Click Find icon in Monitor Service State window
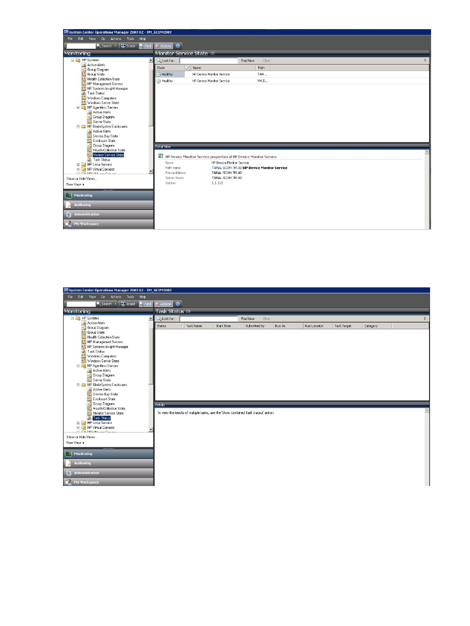 click(145, 46)
